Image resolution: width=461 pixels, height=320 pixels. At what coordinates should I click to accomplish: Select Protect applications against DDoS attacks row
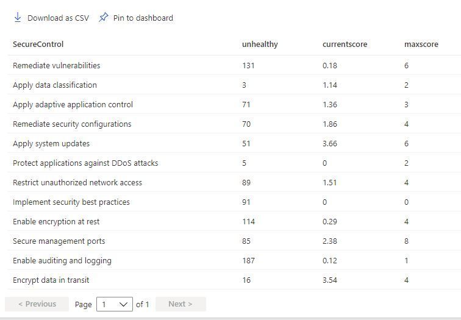(x=234, y=163)
